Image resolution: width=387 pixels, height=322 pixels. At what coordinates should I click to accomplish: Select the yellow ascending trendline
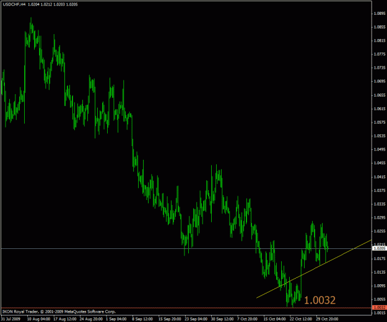(x=314, y=269)
